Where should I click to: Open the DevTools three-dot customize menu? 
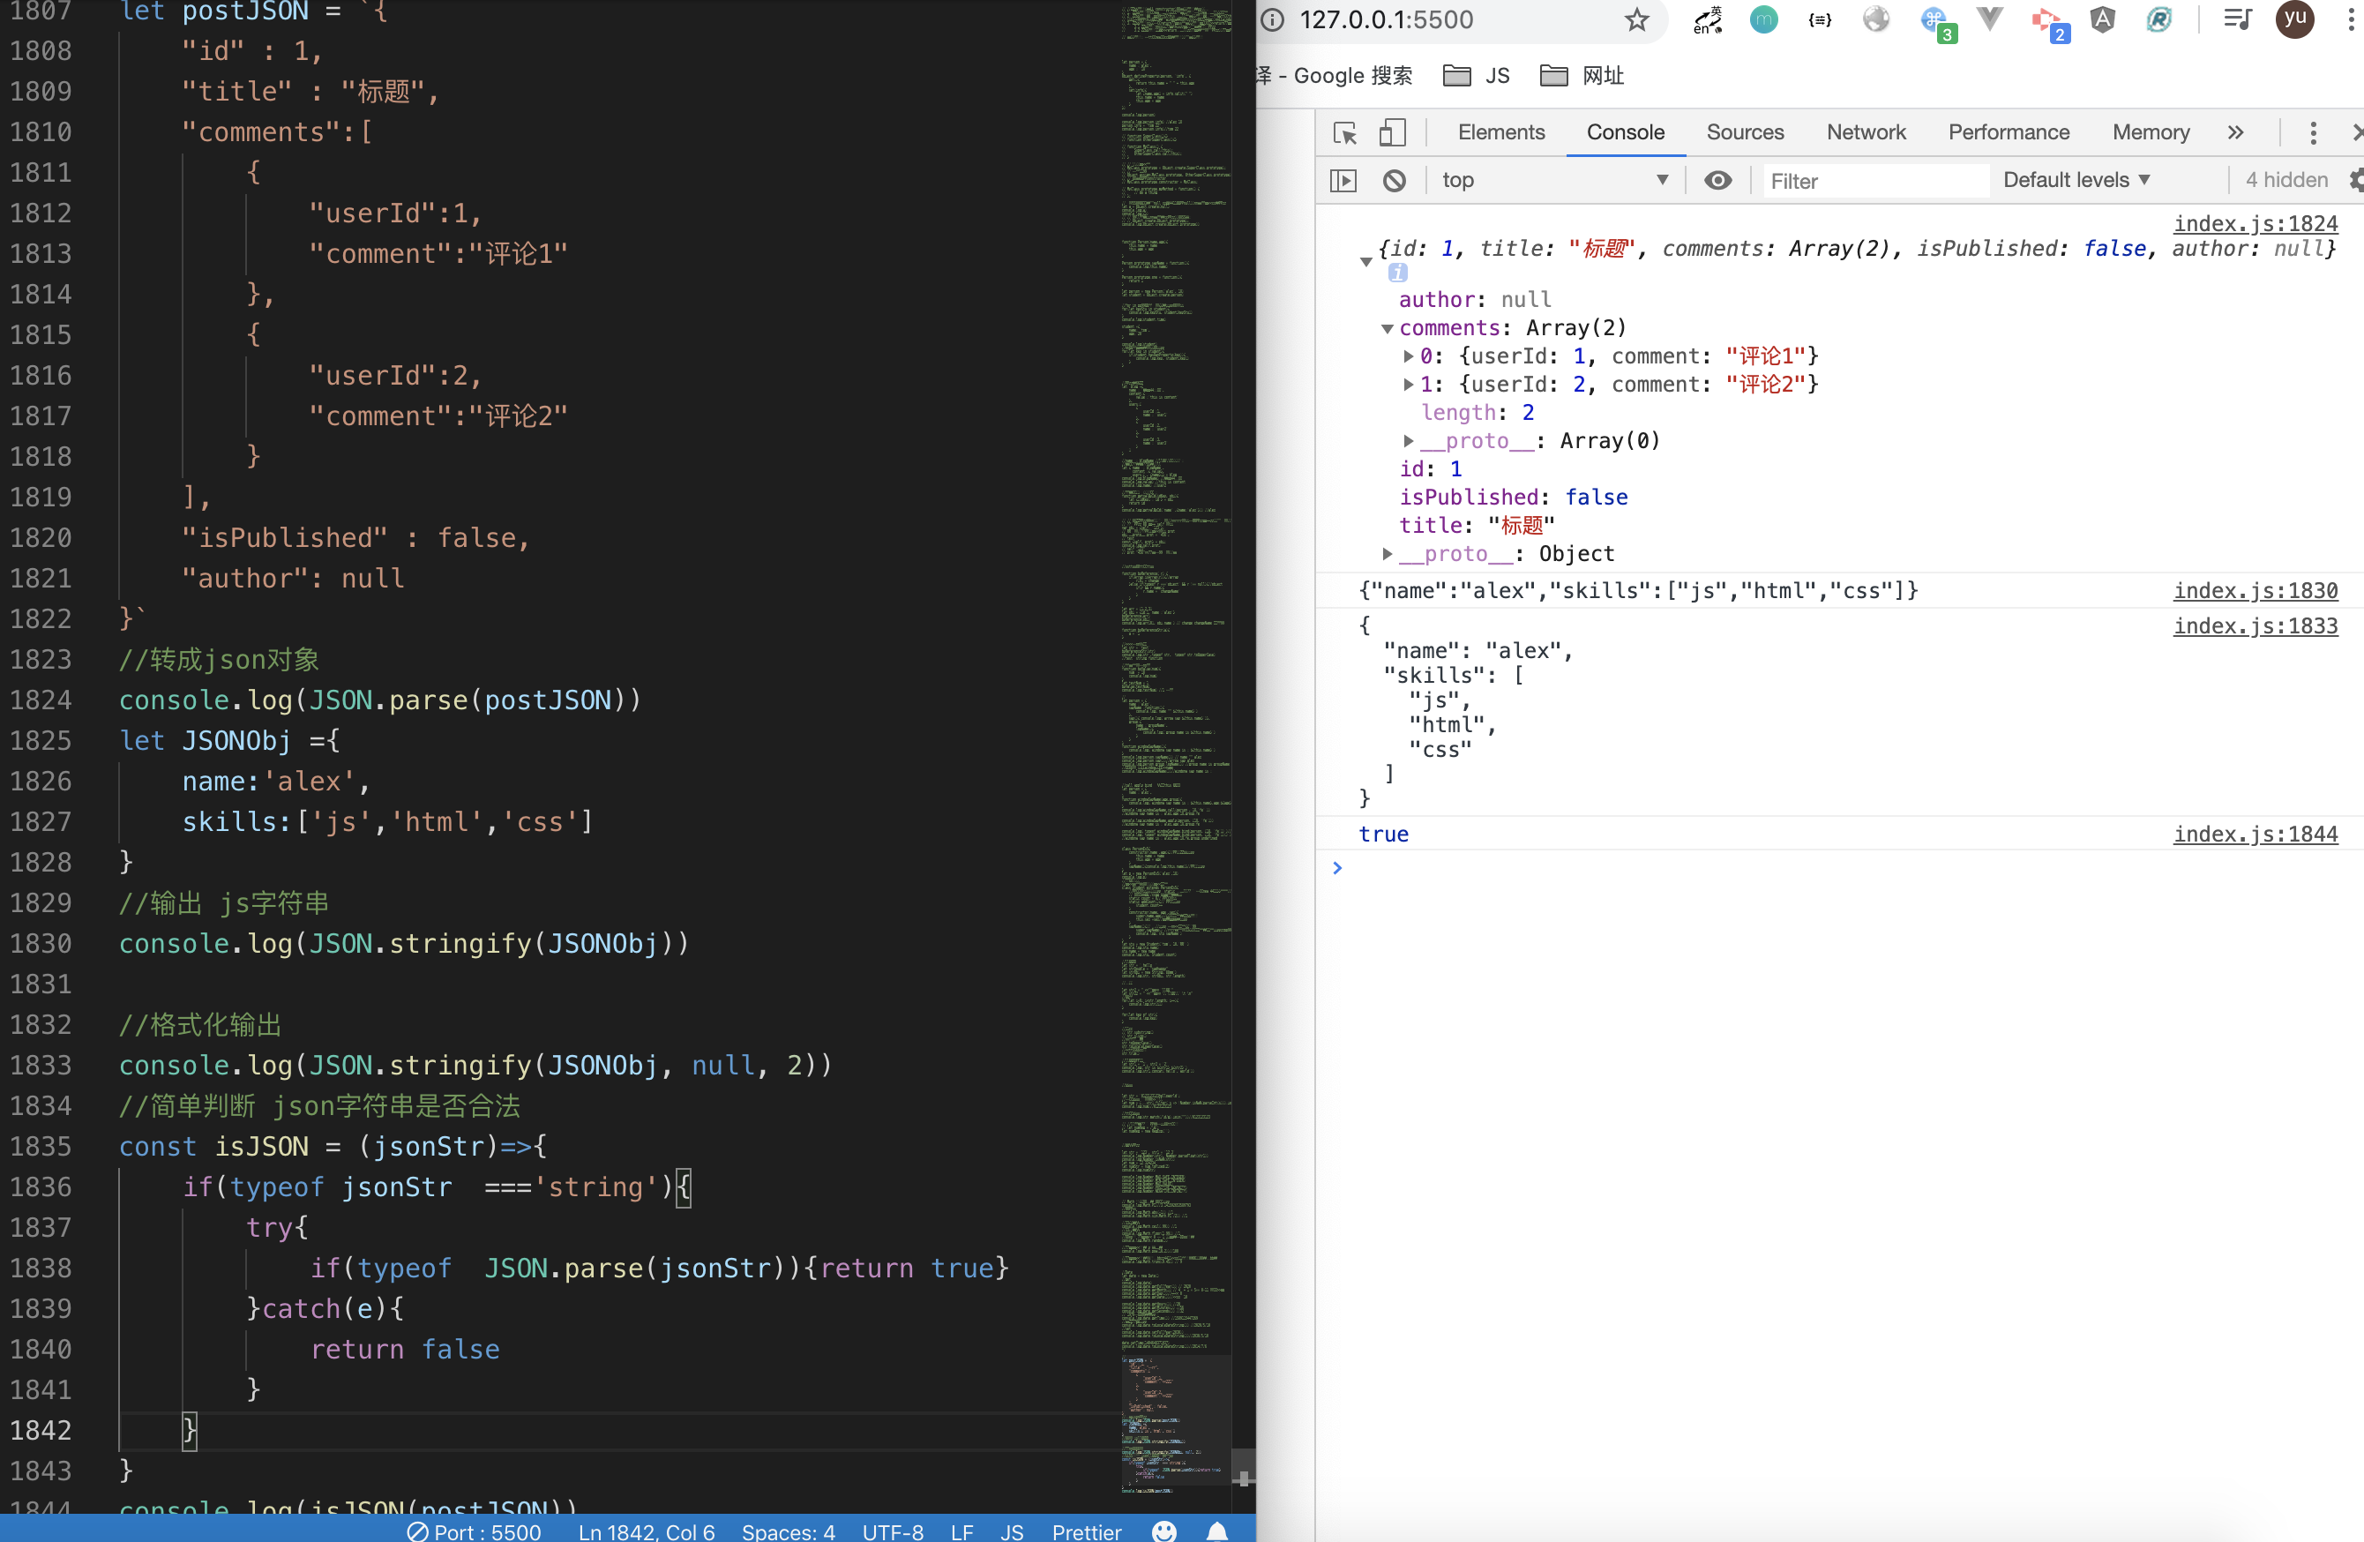click(2314, 133)
